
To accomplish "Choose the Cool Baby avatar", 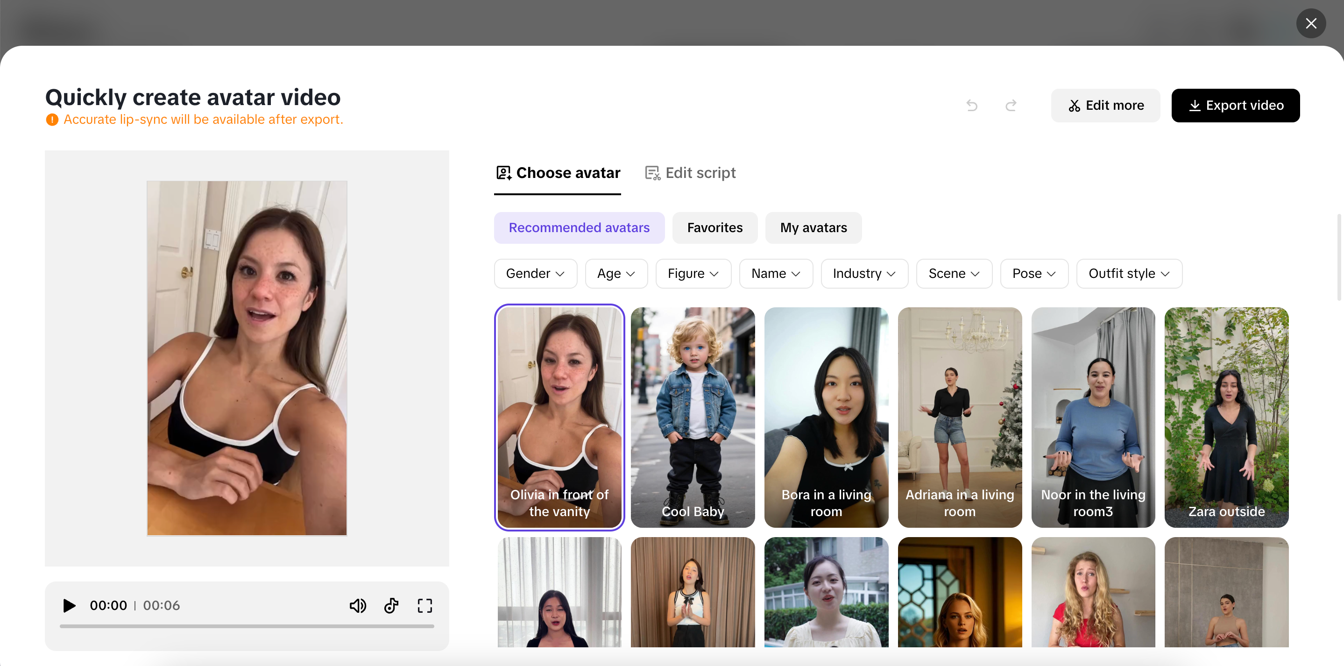I will pos(693,417).
